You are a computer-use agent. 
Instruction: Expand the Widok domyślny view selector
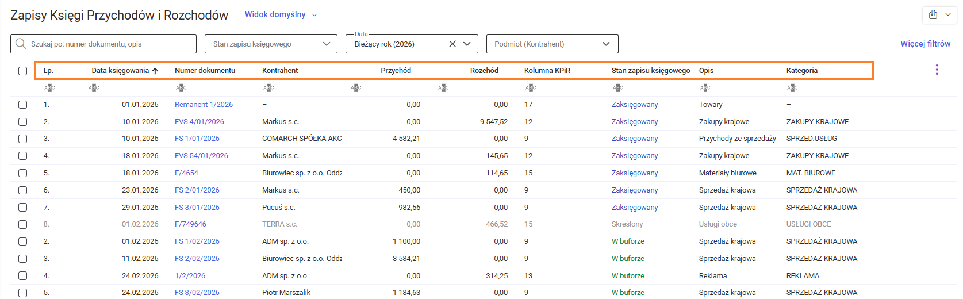pos(281,15)
